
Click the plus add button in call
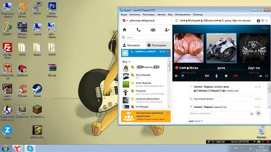(226, 76)
